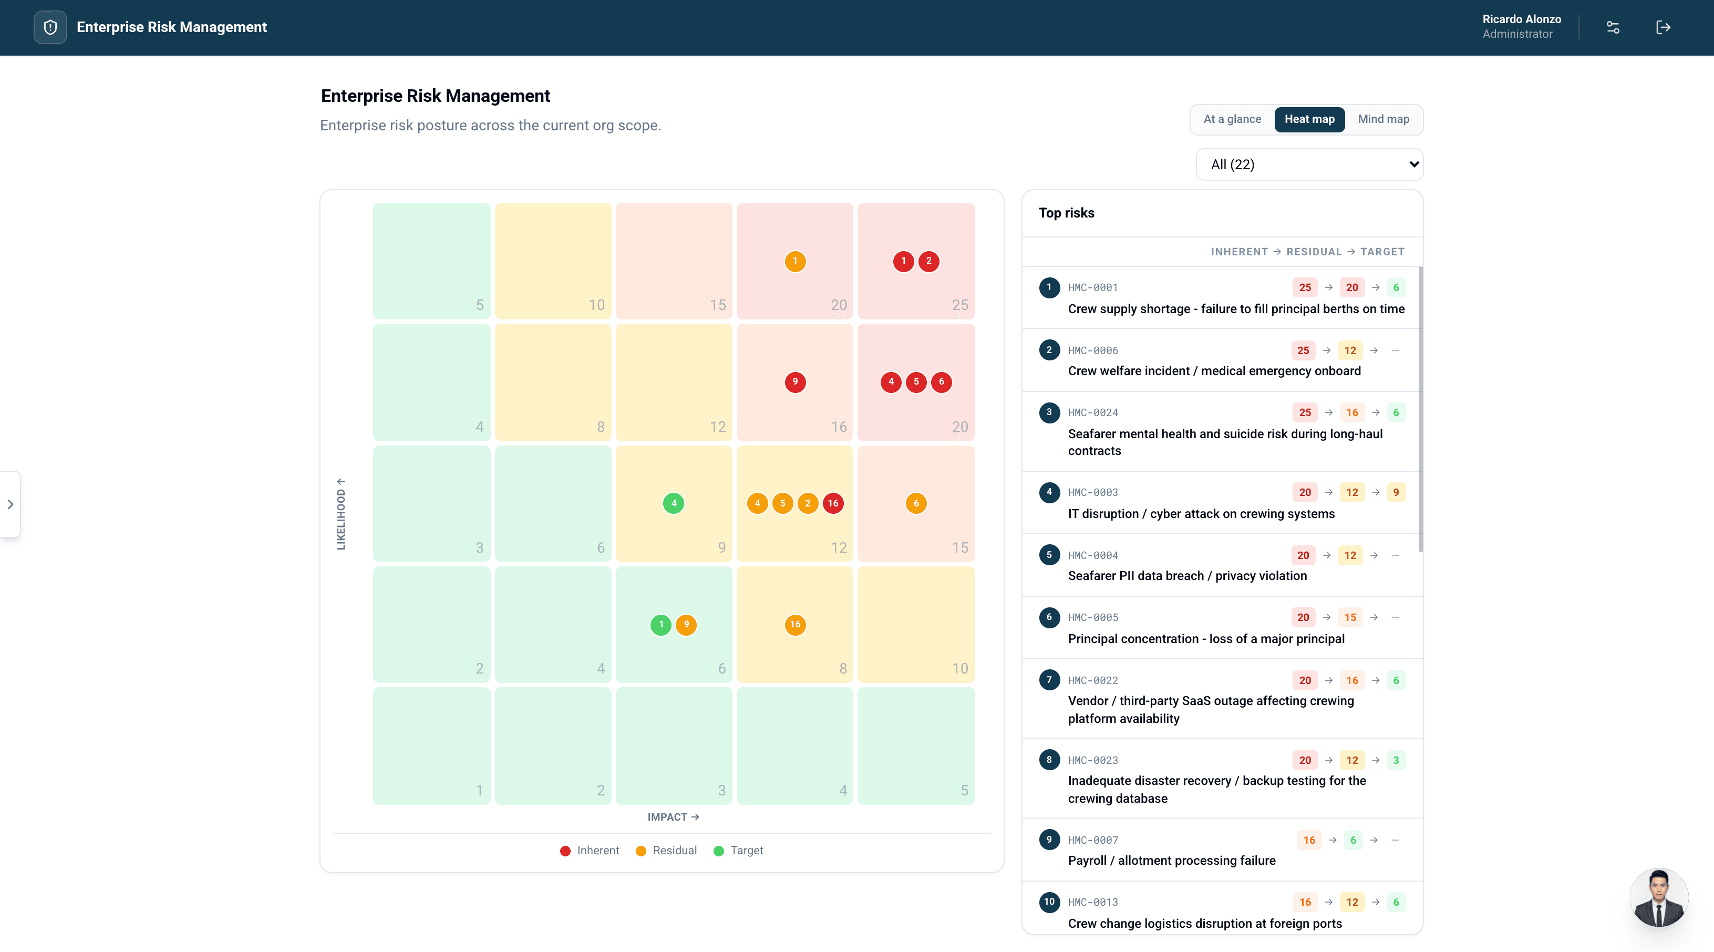The width and height of the screenshot is (1714, 952).
Task: Click red inherent marker 1 in cell 25
Action: pyautogui.click(x=904, y=262)
